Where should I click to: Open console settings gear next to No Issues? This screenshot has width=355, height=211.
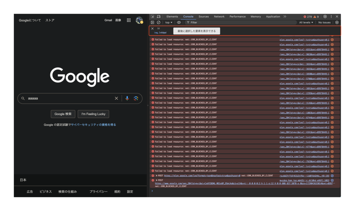[x=337, y=22]
